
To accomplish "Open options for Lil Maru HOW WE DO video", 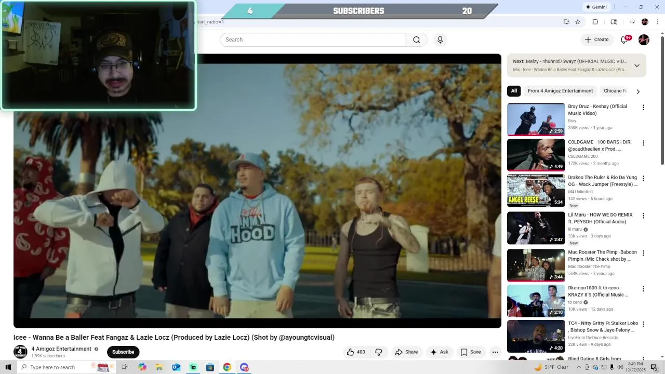I will (x=643, y=216).
